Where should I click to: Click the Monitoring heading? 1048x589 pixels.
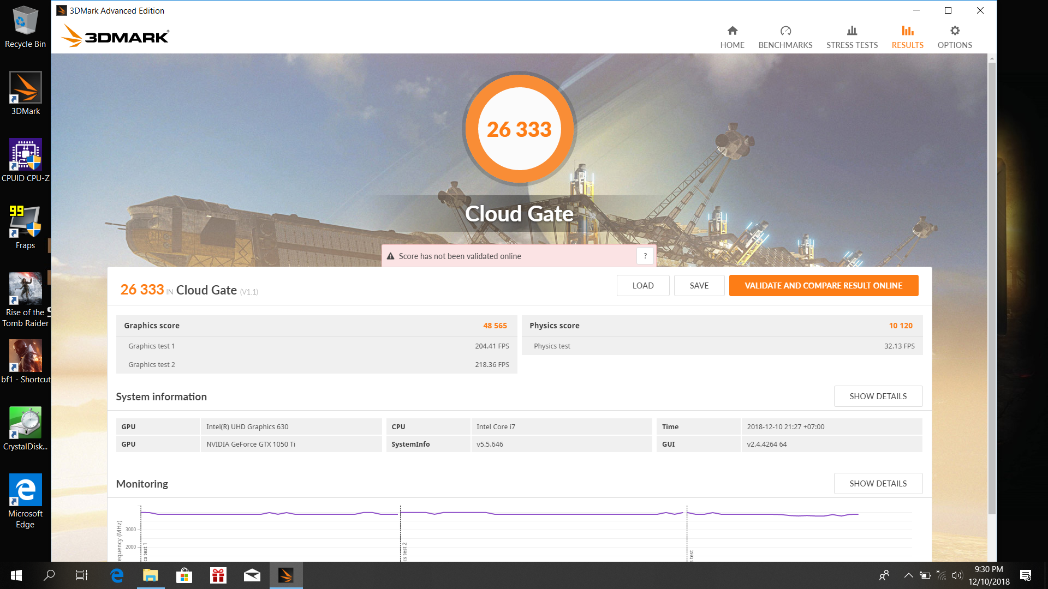click(142, 484)
